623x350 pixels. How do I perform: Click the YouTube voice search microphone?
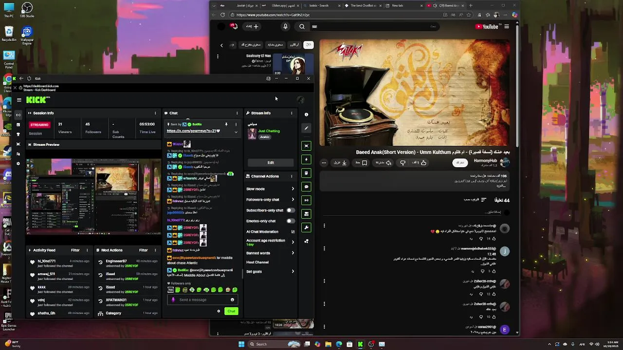pyautogui.click(x=285, y=27)
